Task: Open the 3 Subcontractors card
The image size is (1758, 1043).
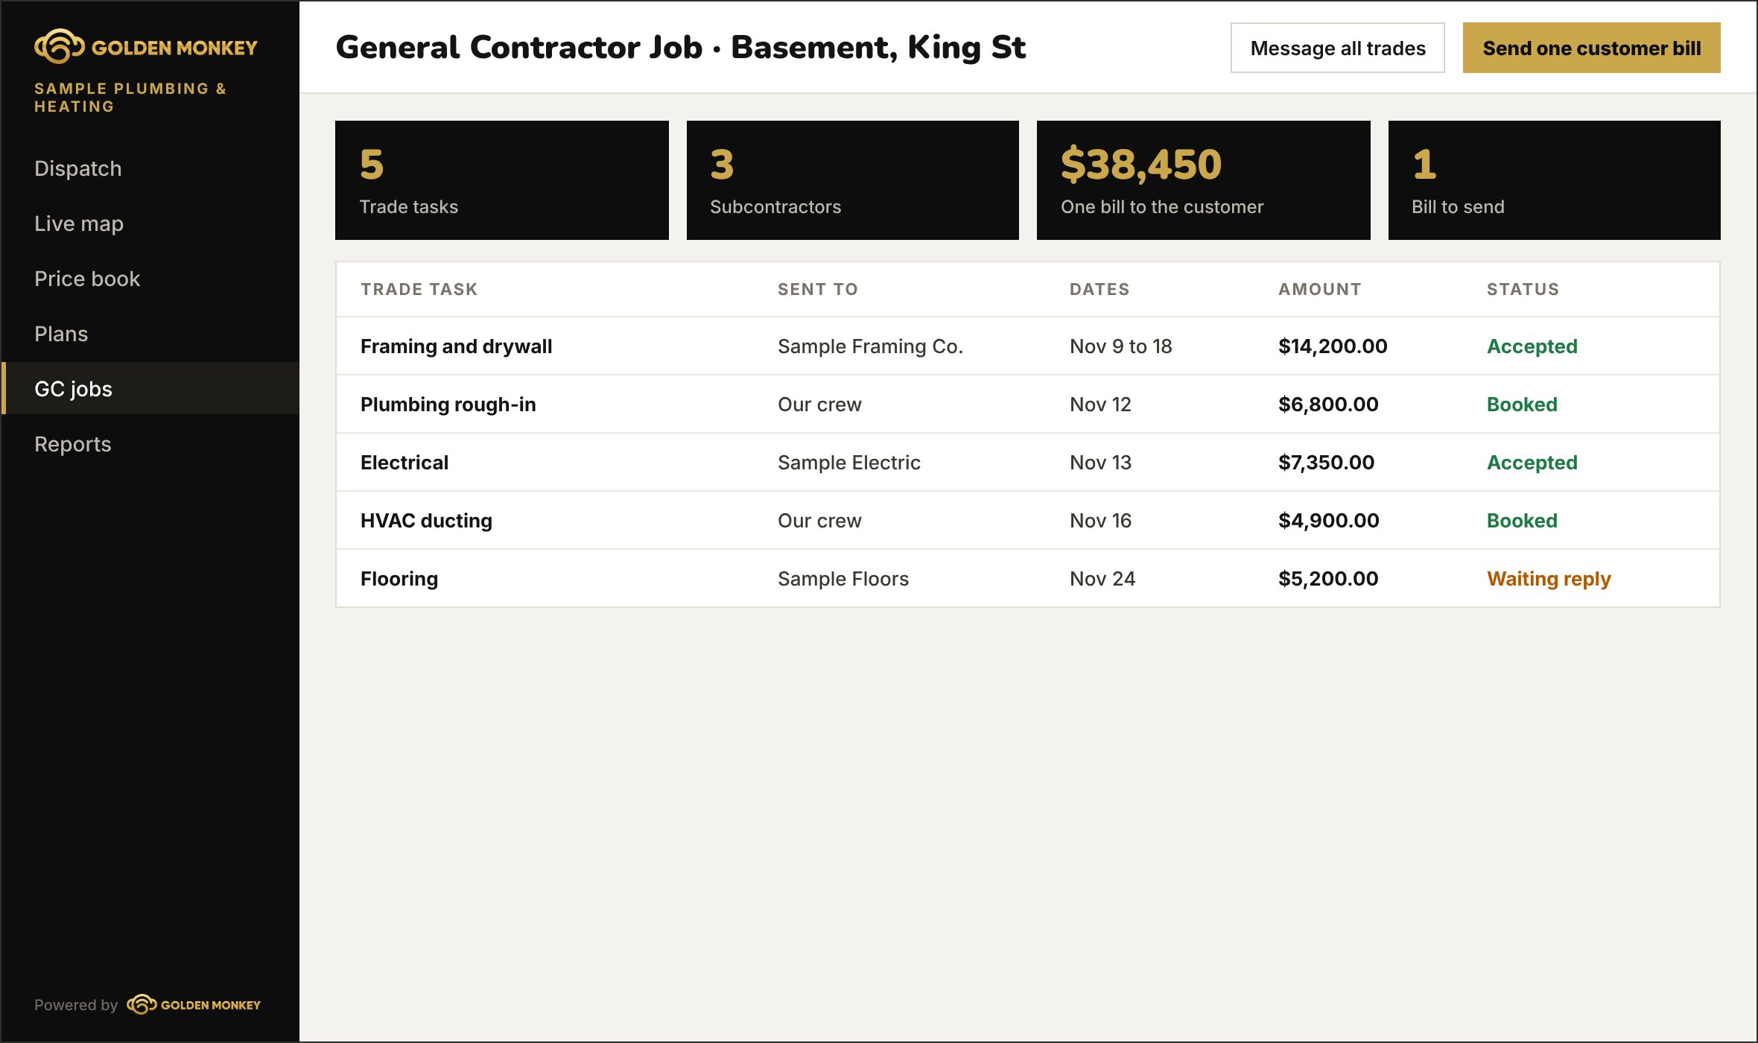Action: (852, 180)
